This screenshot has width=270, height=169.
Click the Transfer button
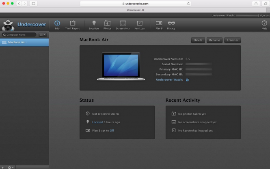(233, 40)
